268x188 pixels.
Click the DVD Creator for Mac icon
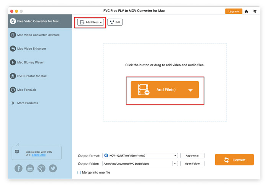pos(13,76)
